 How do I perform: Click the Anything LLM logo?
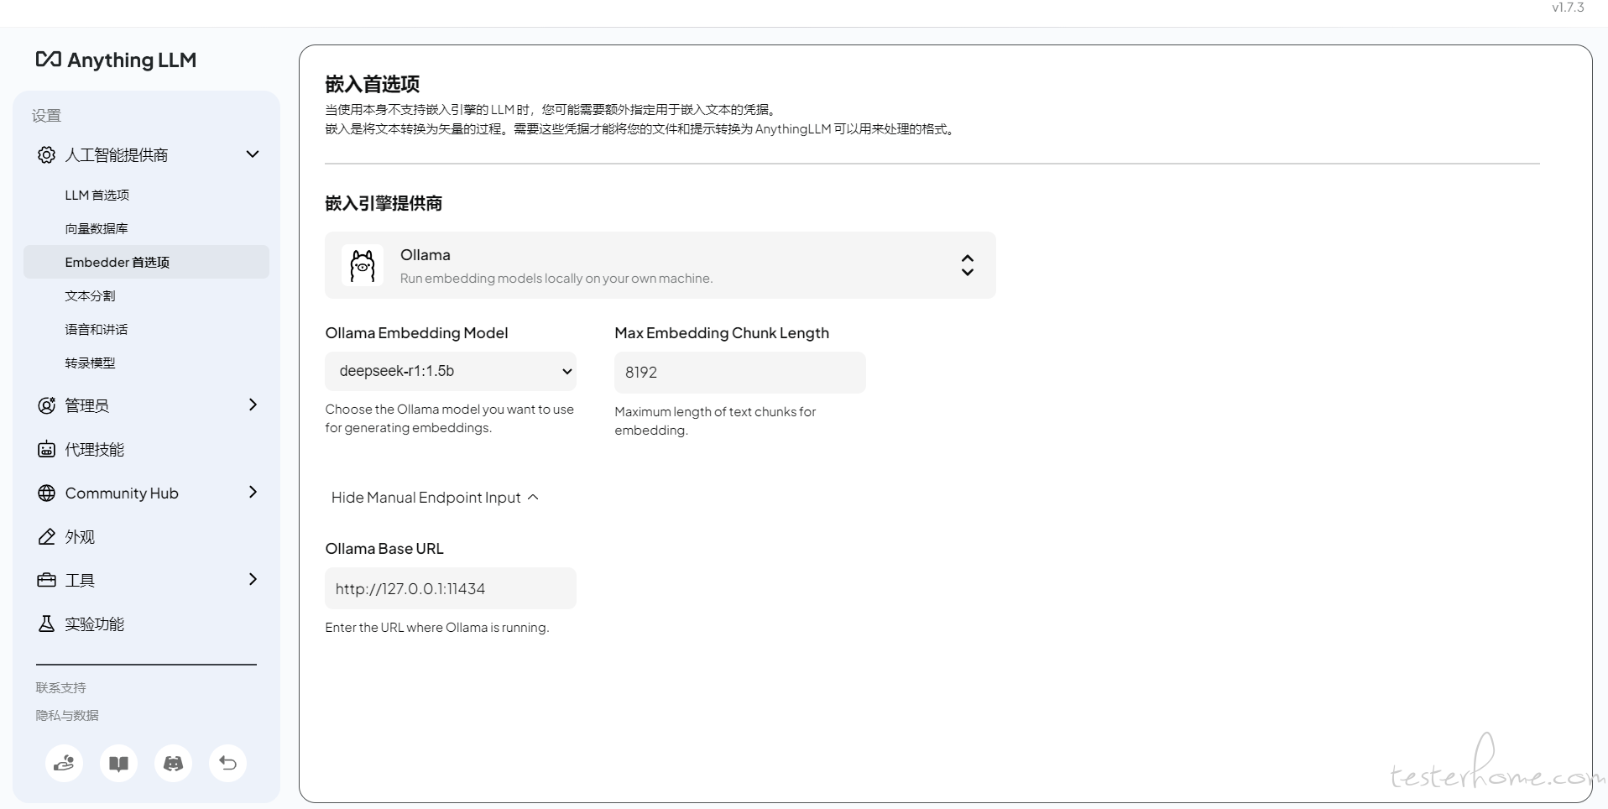(116, 60)
